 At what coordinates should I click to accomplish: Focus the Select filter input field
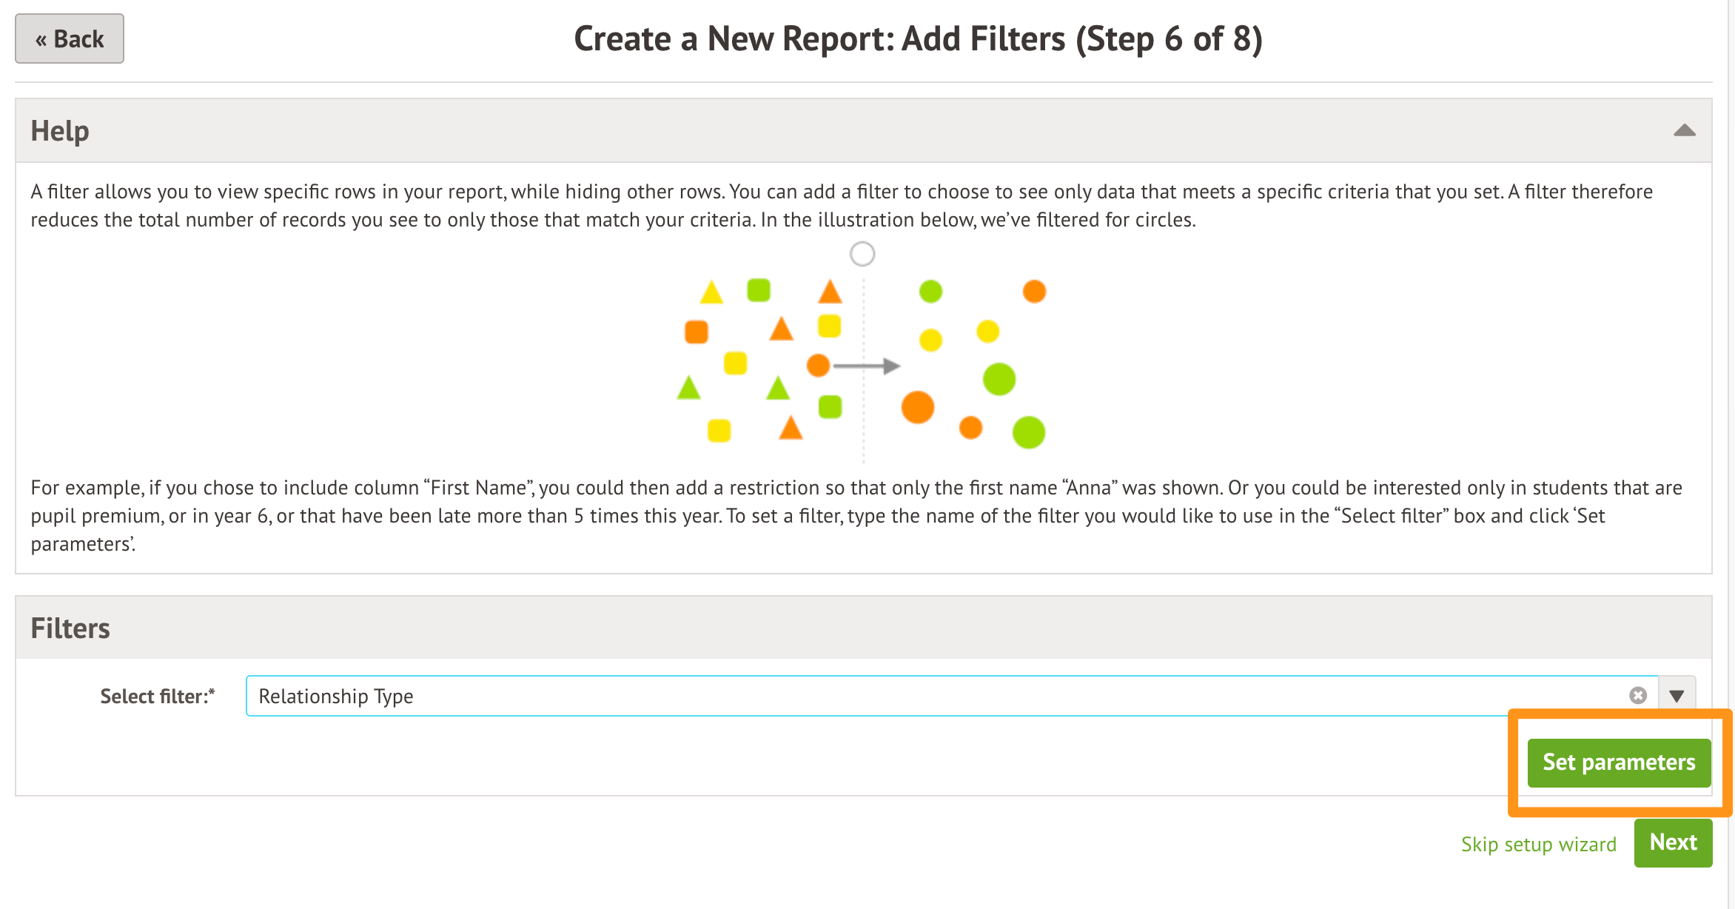pyautogui.click(x=888, y=696)
